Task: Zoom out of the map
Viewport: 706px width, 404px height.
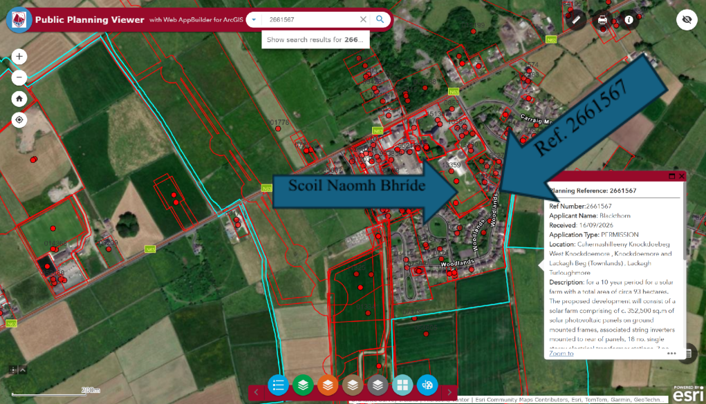Action: click(x=19, y=77)
